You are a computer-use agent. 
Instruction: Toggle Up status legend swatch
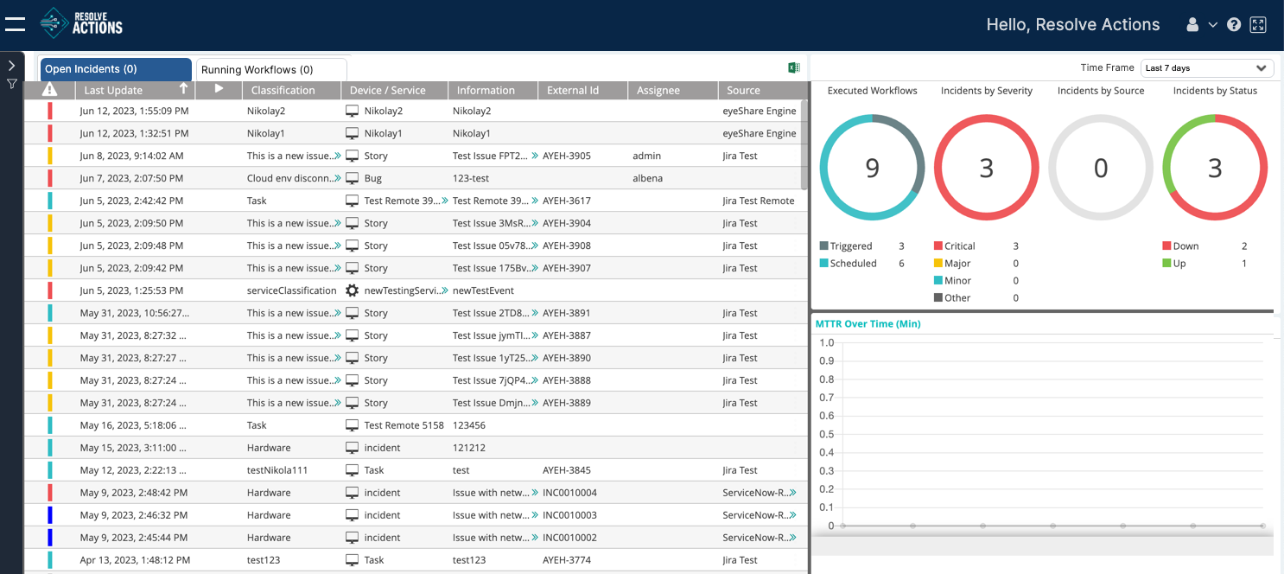pyautogui.click(x=1166, y=264)
